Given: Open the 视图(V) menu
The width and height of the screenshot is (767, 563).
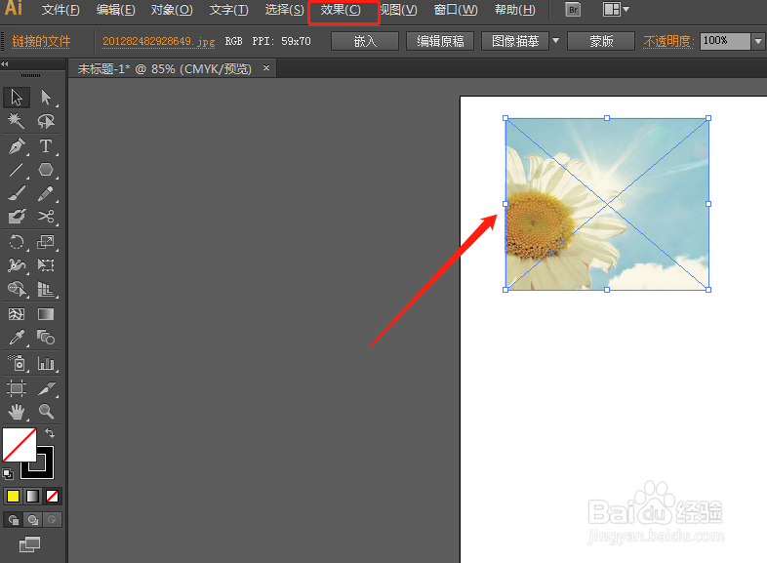Looking at the screenshot, I should [399, 10].
